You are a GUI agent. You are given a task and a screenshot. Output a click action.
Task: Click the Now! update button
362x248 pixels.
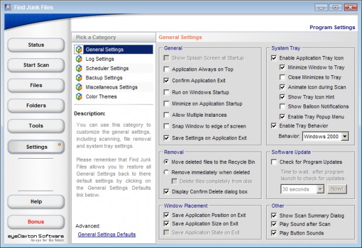pyautogui.click(x=337, y=189)
